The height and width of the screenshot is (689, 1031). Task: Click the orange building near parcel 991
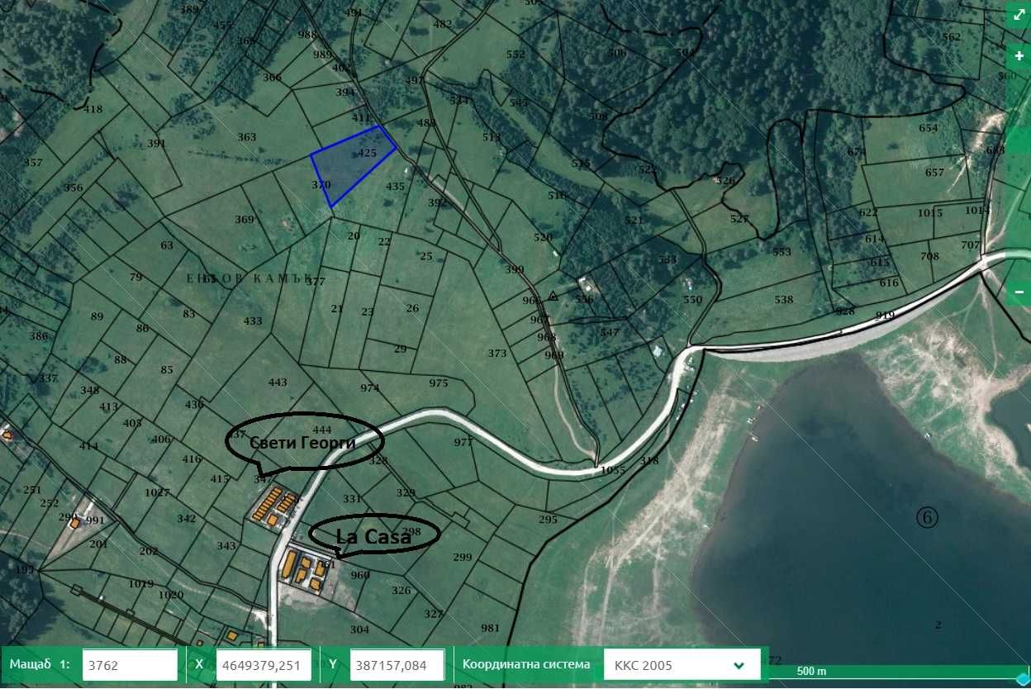point(74,522)
